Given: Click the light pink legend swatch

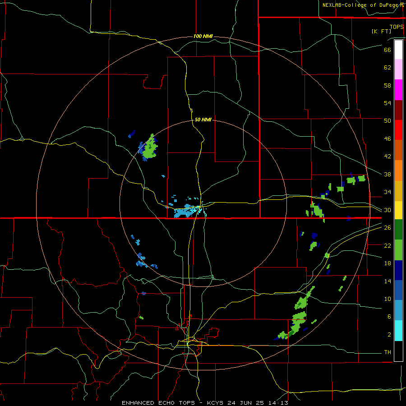Looking at the screenshot, I should (398, 69).
